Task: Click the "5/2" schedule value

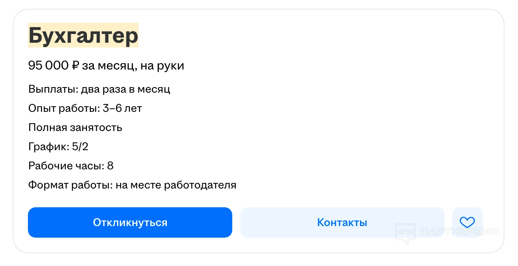Action: [x=80, y=147]
